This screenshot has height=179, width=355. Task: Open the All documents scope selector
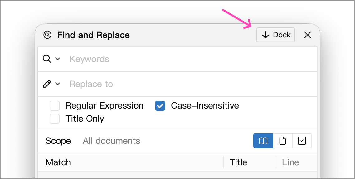pyautogui.click(x=111, y=141)
